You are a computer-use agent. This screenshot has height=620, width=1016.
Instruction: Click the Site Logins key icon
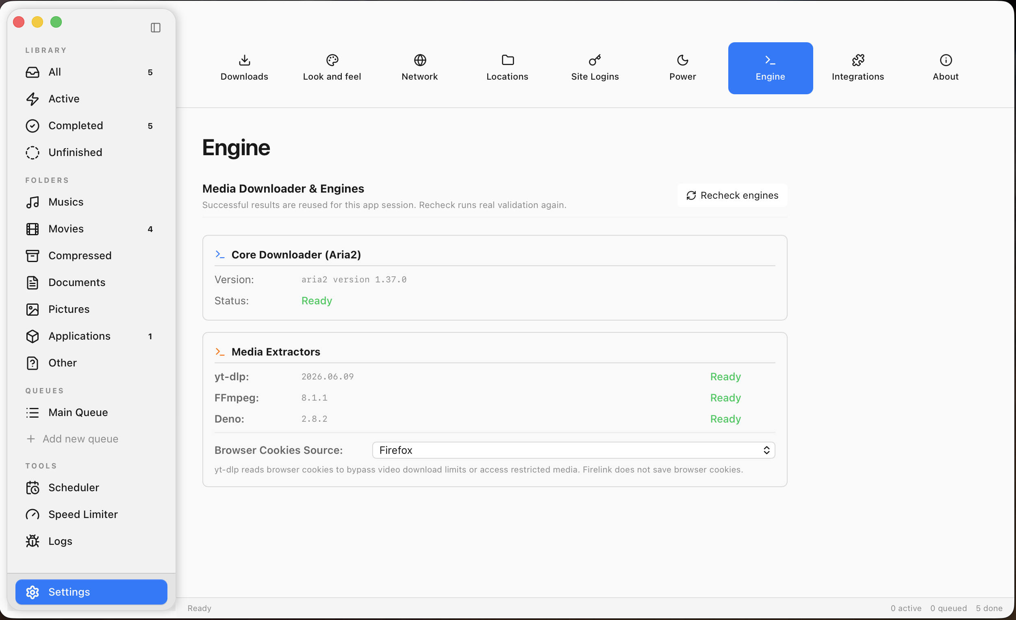coord(595,60)
